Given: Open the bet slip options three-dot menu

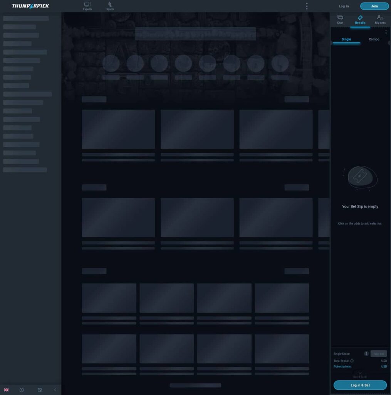Looking at the screenshot, I should coord(386,32).
